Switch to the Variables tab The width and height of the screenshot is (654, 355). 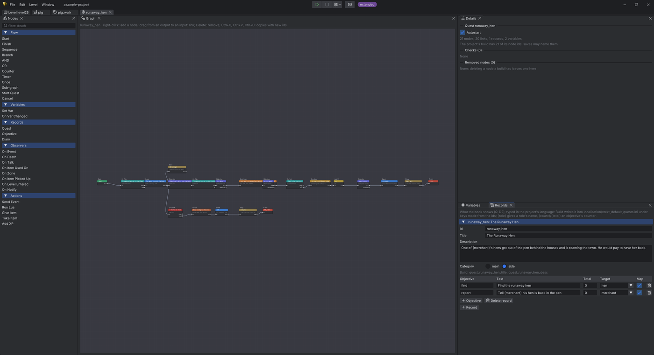click(x=471, y=205)
